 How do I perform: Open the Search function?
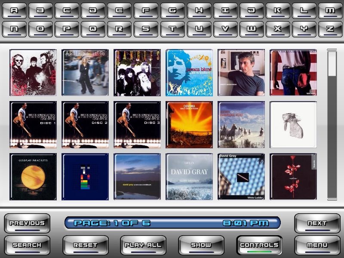click(x=27, y=245)
